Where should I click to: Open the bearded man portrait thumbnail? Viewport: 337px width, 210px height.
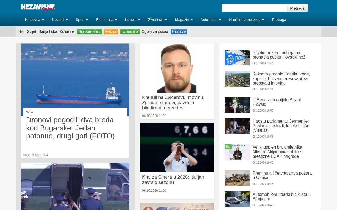click(x=177, y=68)
